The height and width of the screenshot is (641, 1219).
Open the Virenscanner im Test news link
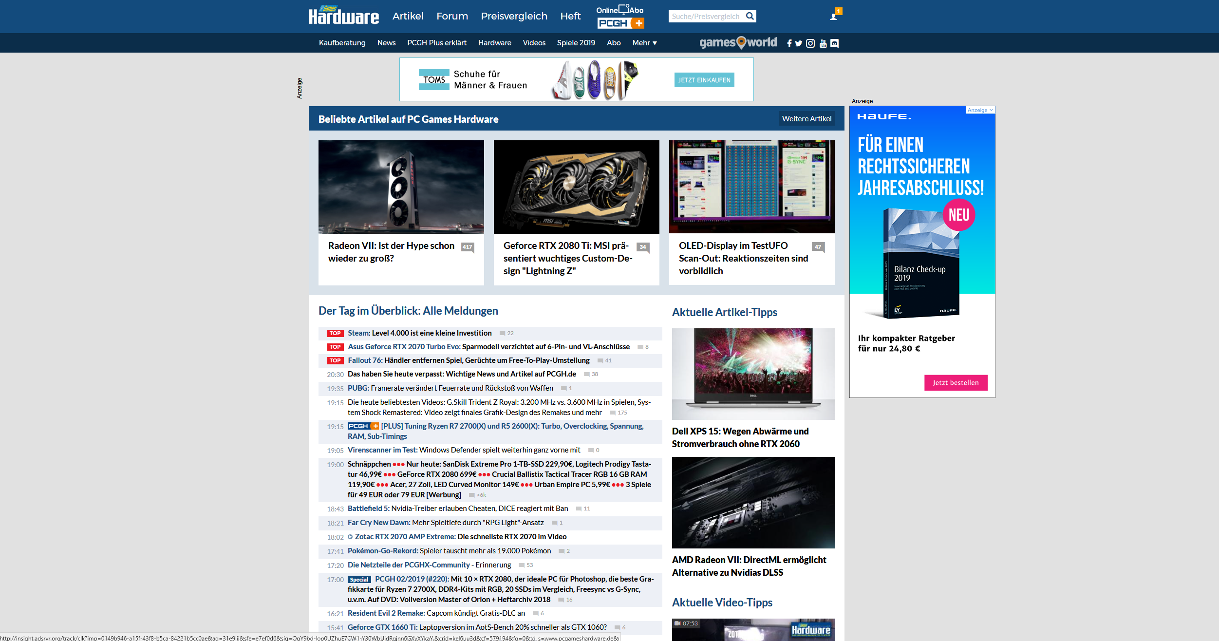(464, 450)
